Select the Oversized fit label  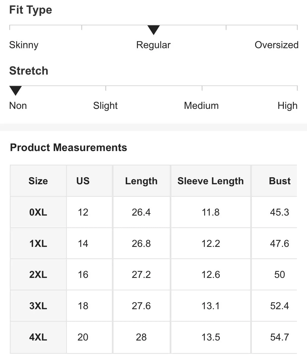(276, 45)
